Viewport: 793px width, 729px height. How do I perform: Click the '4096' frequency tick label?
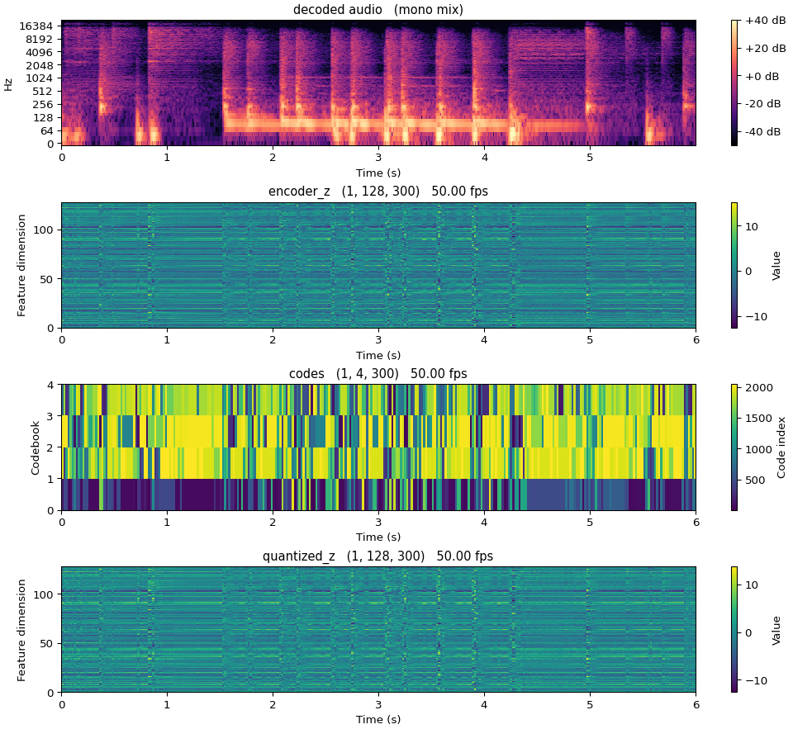(x=40, y=52)
